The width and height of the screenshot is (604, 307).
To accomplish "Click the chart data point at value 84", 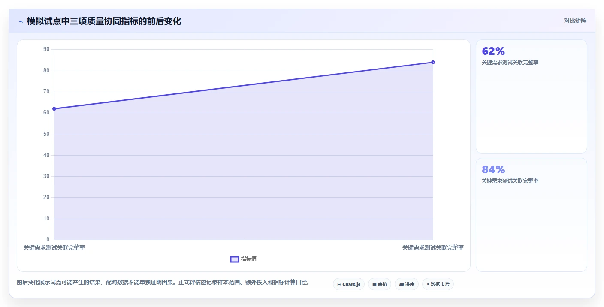I will (x=433, y=63).
